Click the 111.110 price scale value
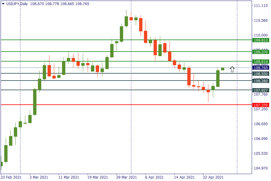Screen dimensions: 271x181 click(261, 6)
